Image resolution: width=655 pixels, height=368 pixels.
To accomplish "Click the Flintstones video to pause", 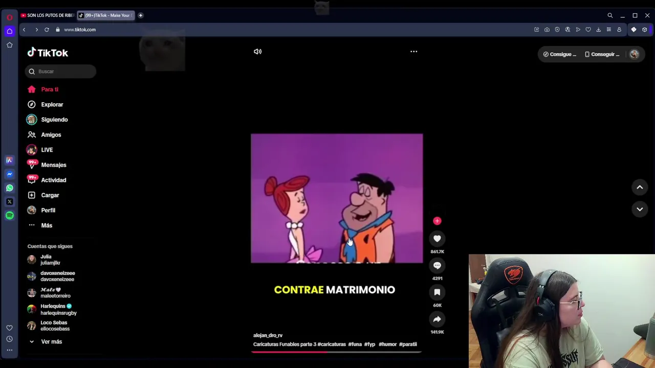I will click(337, 198).
